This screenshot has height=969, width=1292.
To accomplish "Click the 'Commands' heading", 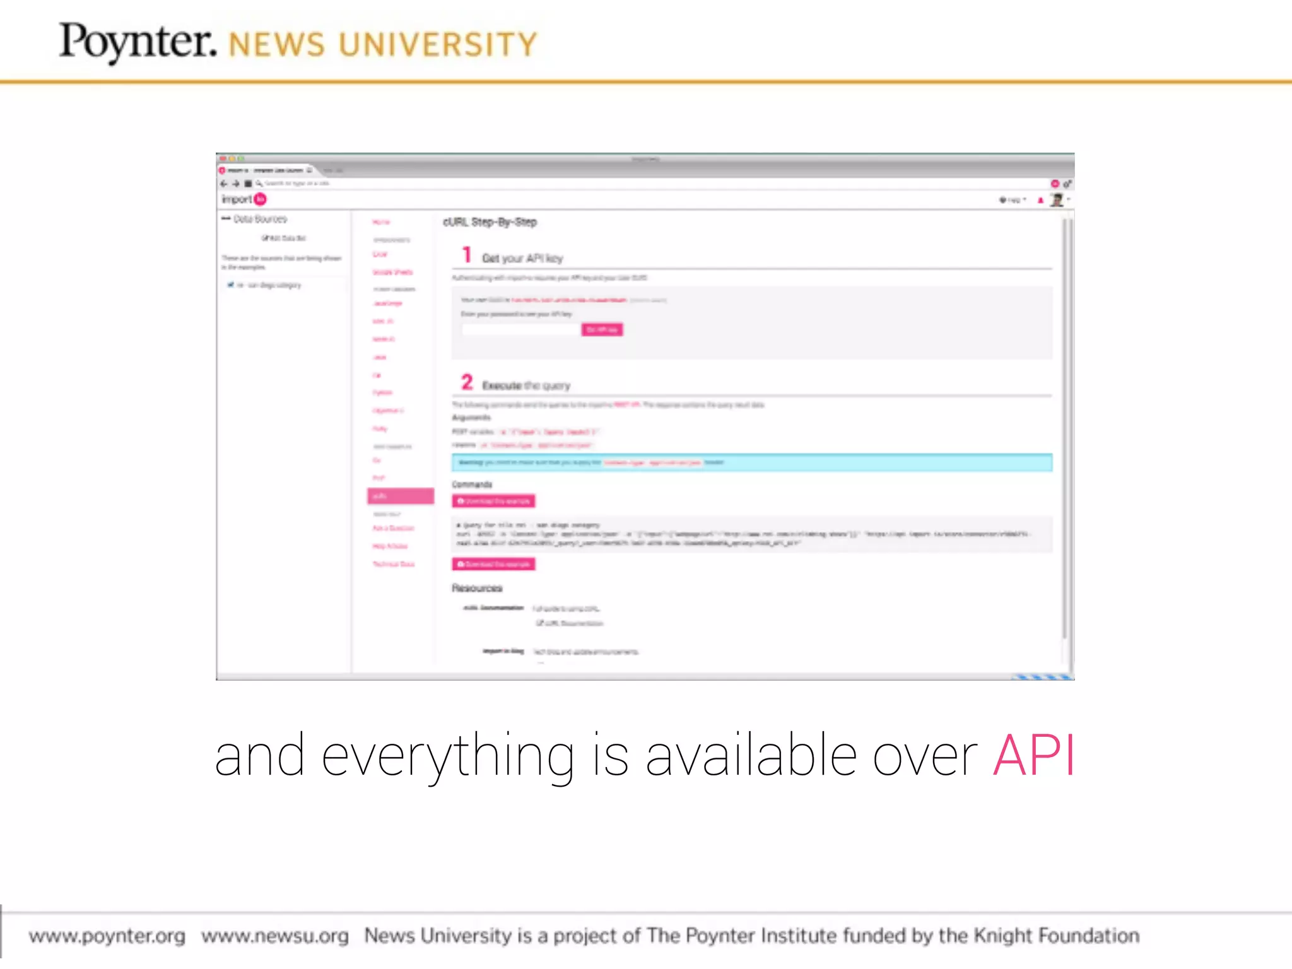I will 472,484.
